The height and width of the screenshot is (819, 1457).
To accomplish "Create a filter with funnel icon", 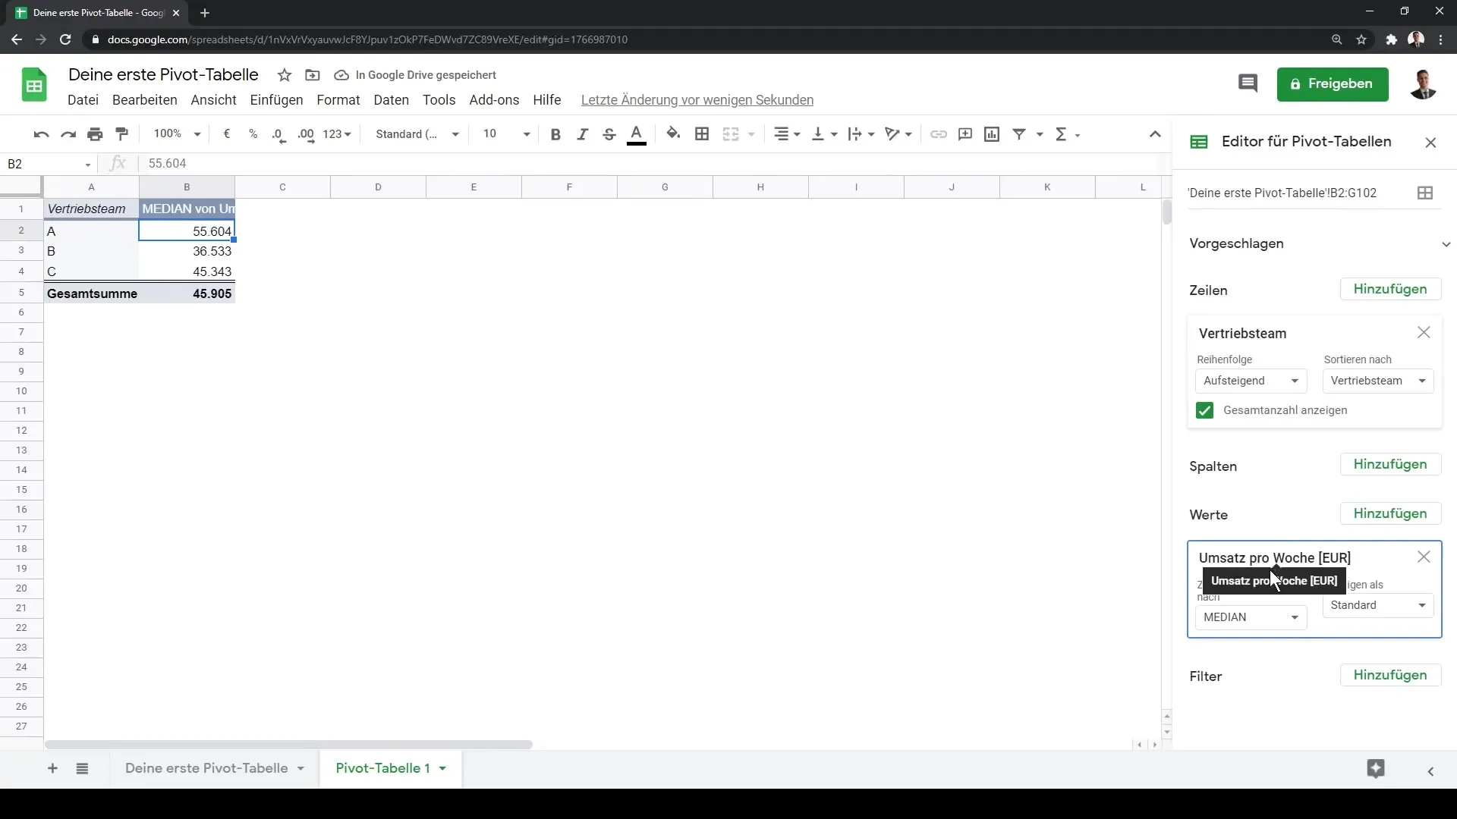I will pyautogui.click(x=1019, y=134).
